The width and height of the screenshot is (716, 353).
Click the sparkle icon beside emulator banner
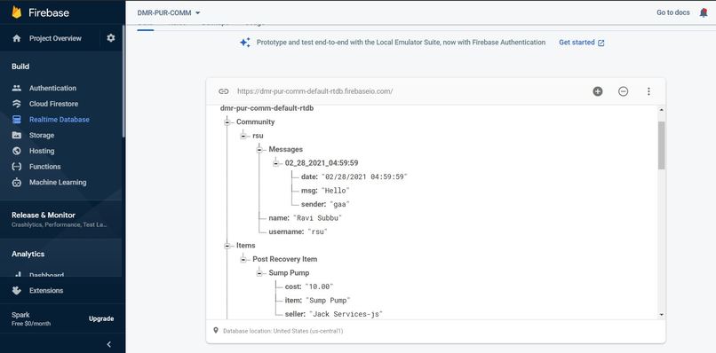point(245,43)
